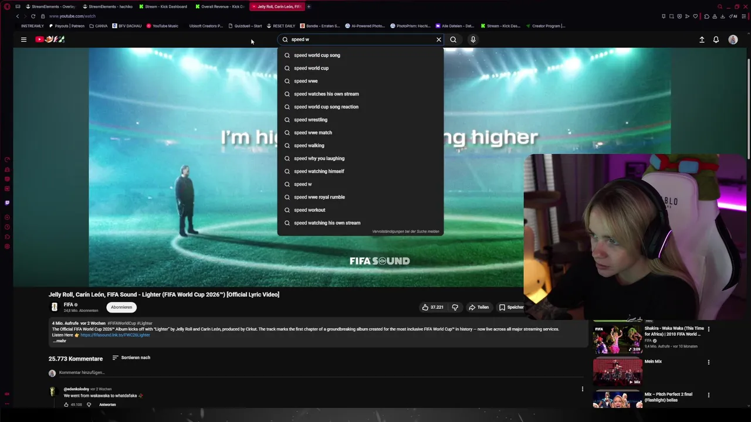This screenshot has width=751, height=422.
Task: Clear the search box with X
Action: [x=438, y=39]
